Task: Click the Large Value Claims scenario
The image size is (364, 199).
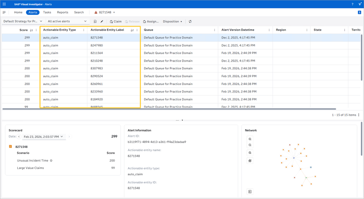Action: [x=30, y=168]
